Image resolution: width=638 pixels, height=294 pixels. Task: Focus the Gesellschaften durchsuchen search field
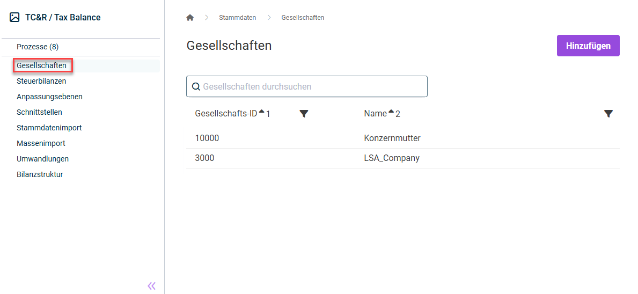[307, 86]
